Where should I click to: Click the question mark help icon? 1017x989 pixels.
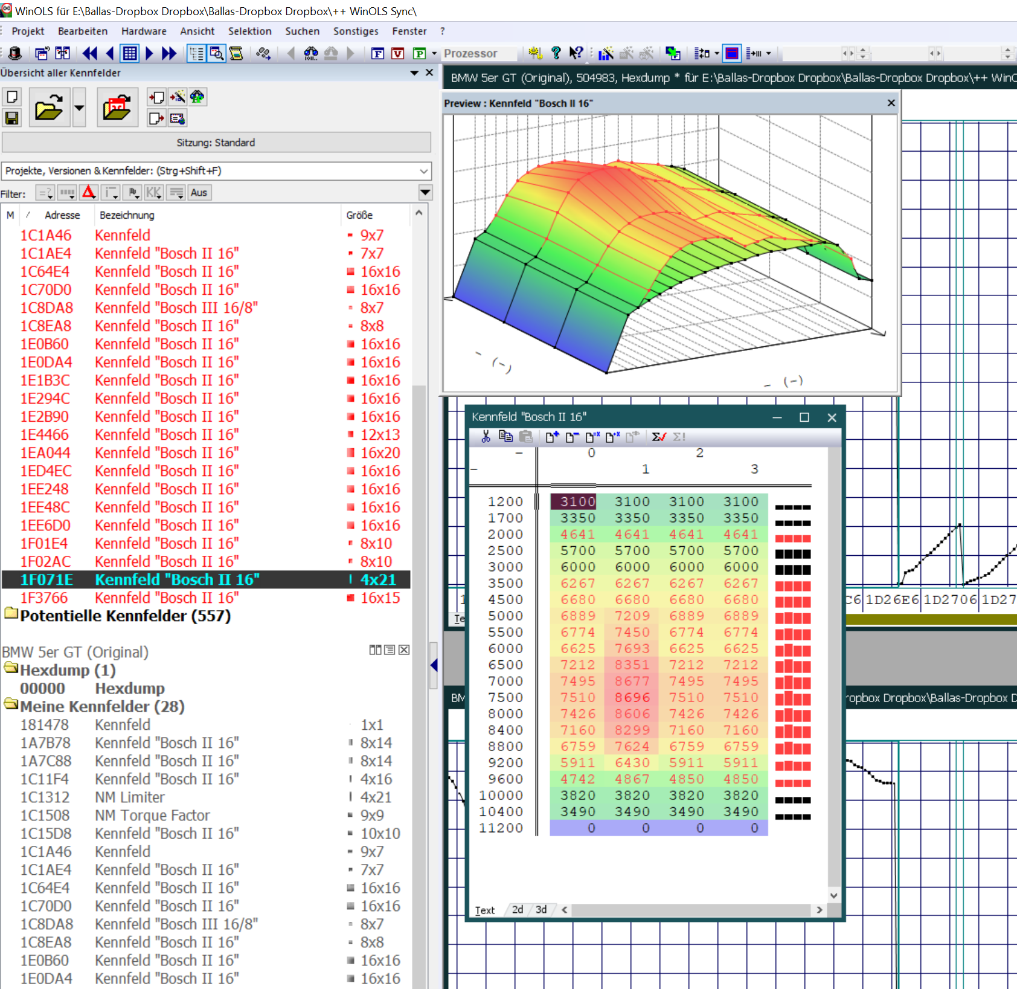tap(556, 54)
